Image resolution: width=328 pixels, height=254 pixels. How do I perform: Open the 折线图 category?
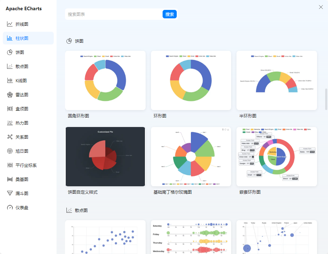28,24
